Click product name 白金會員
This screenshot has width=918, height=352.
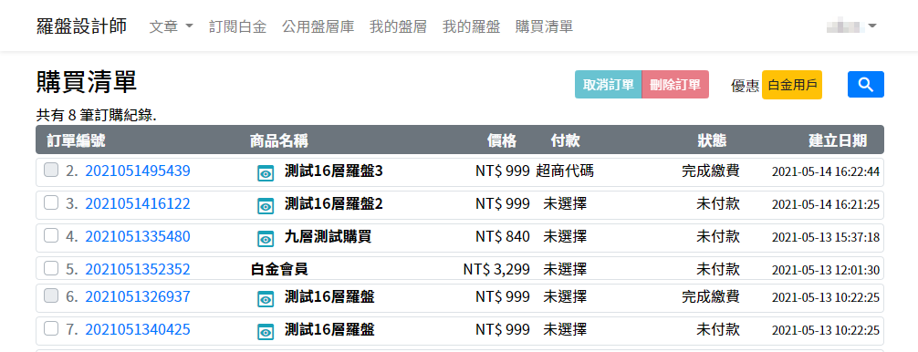pyautogui.click(x=279, y=269)
